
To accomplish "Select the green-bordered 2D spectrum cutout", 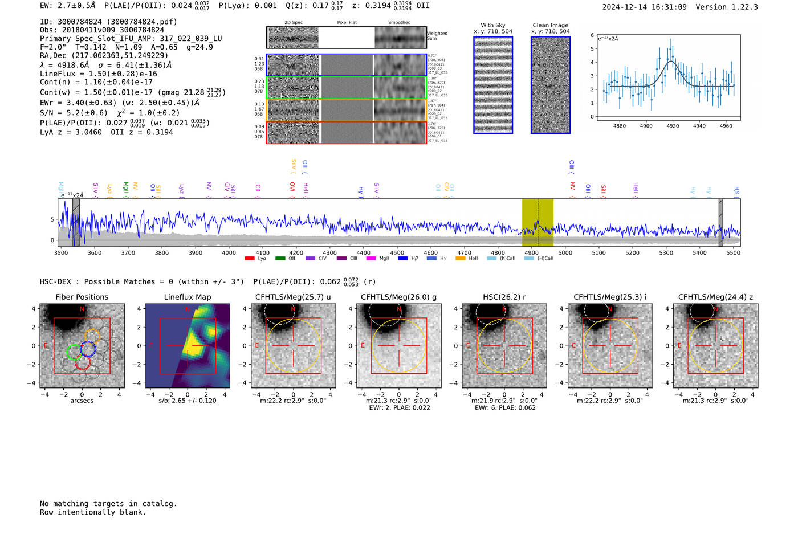I will pos(346,88).
